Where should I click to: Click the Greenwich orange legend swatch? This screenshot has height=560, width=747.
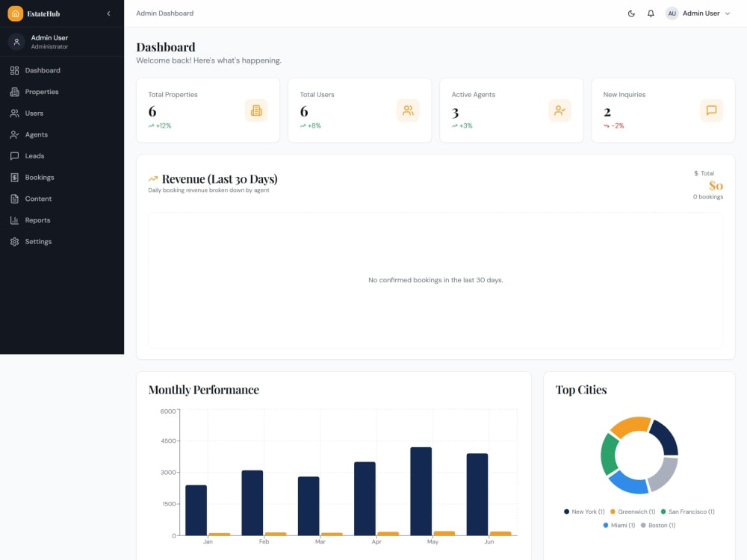(613, 512)
